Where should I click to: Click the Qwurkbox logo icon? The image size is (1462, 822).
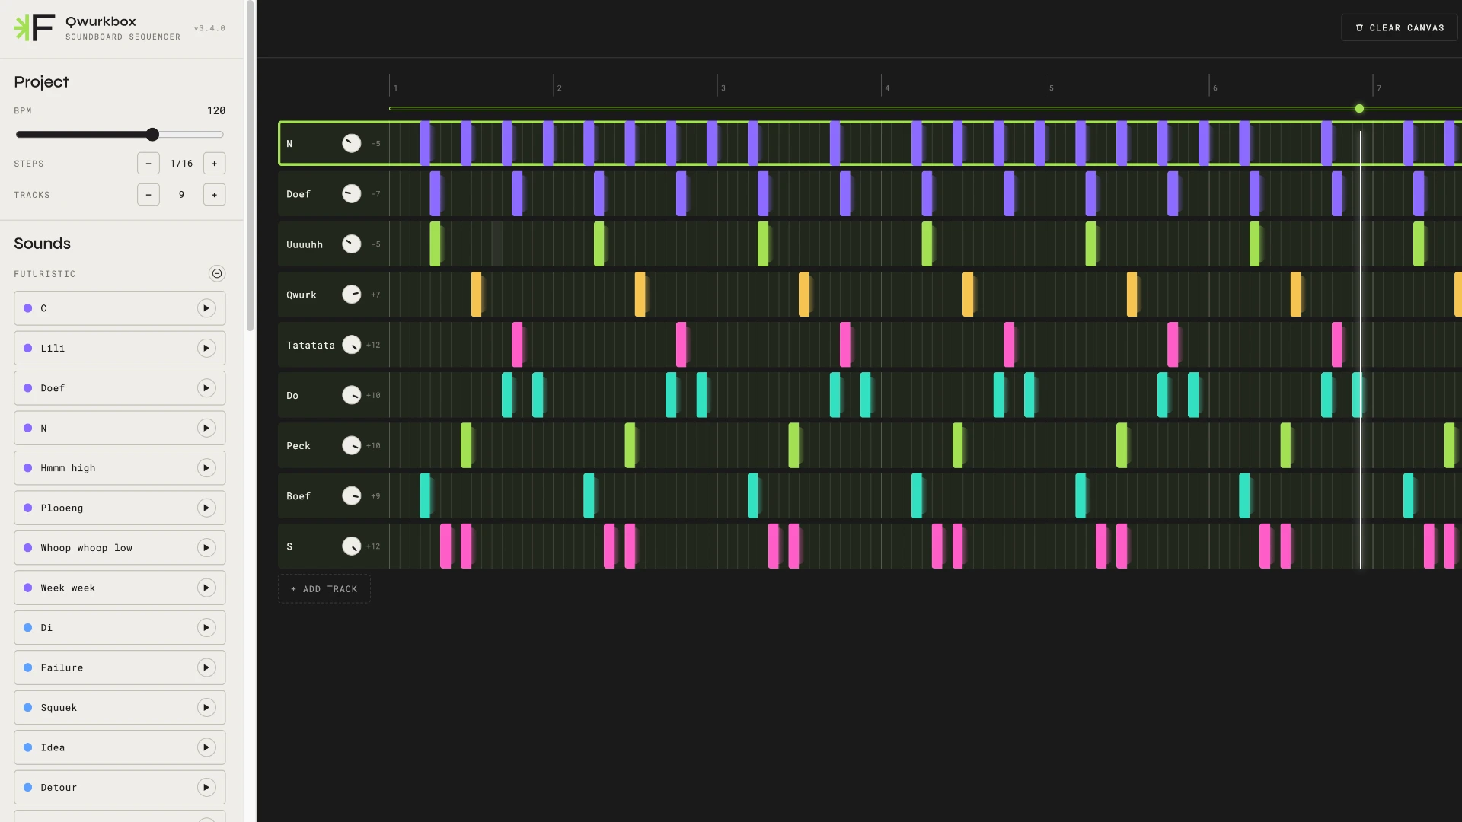click(x=34, y=28)
